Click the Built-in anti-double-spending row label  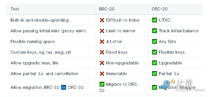39,20
